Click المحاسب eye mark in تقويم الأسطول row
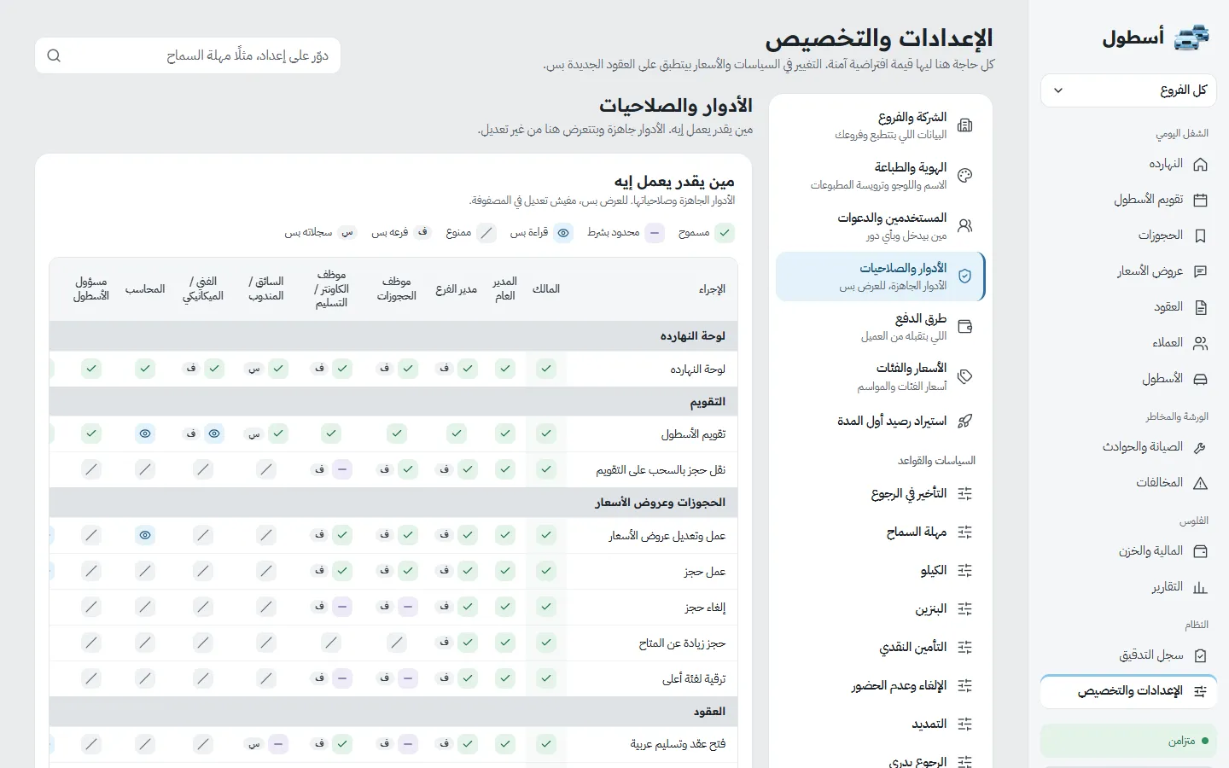The height and width of the screenshot is (768, 1229). point(145,433)
